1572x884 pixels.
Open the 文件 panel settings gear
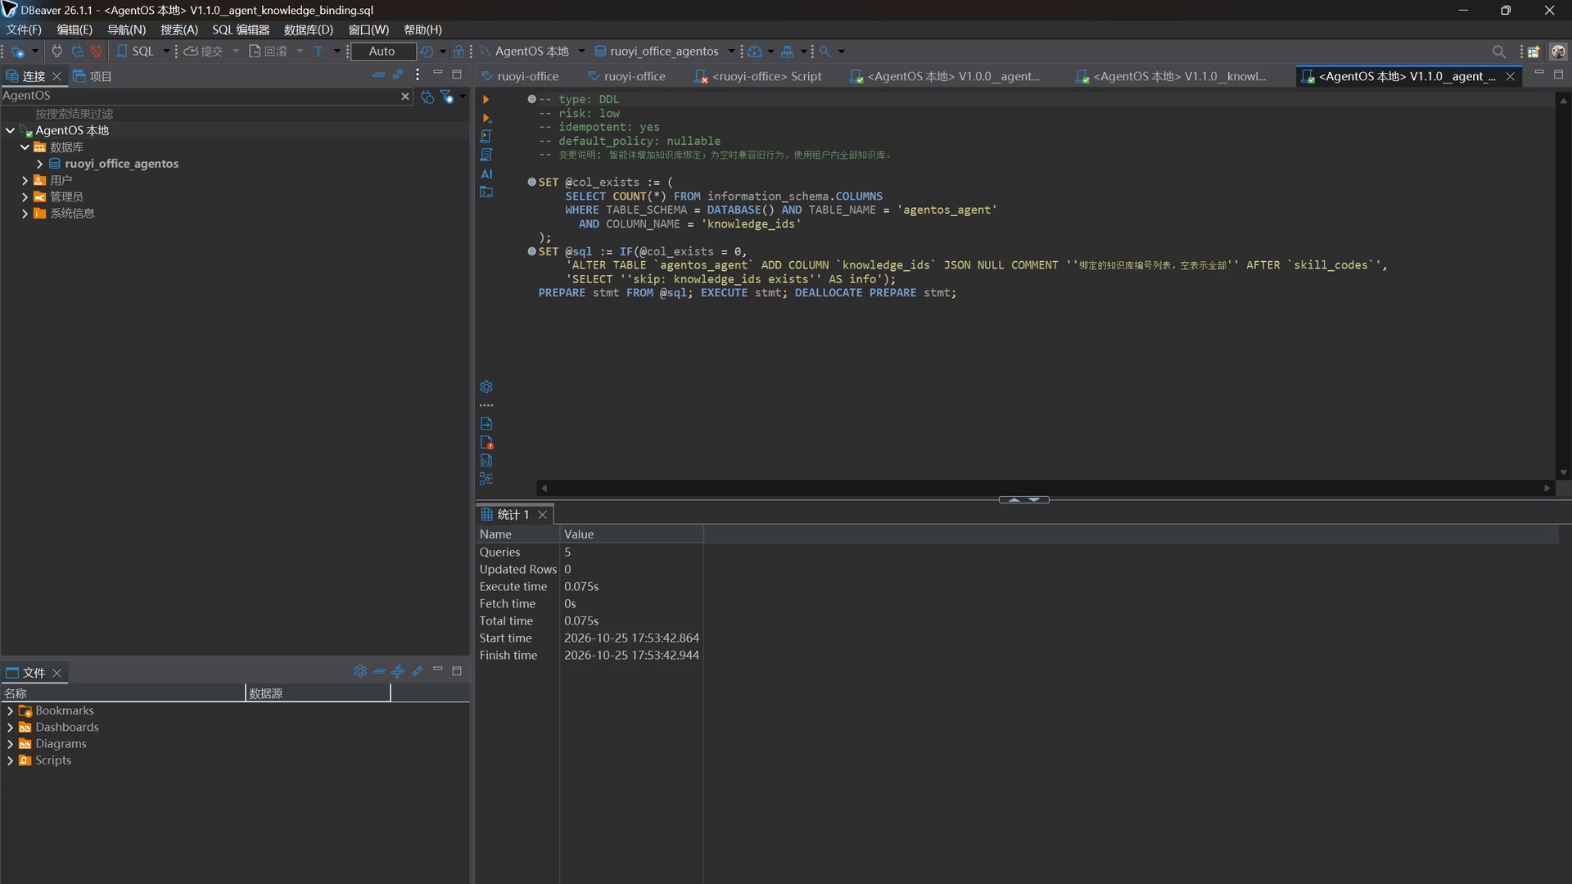click(360, 671)
